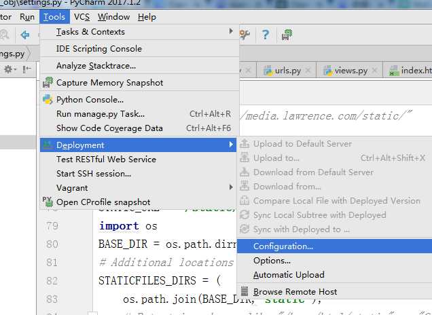Click the Sync with Deployed to icon
Viewport: 432px width, 315px height.
(x=245, y=229)
